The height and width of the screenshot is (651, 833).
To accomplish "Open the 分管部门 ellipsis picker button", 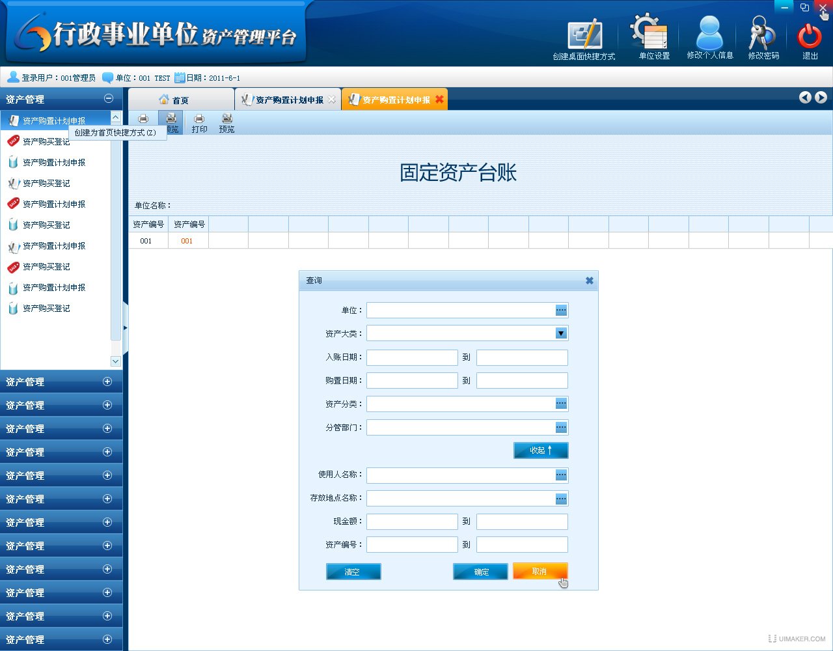I will click(561, 427).
